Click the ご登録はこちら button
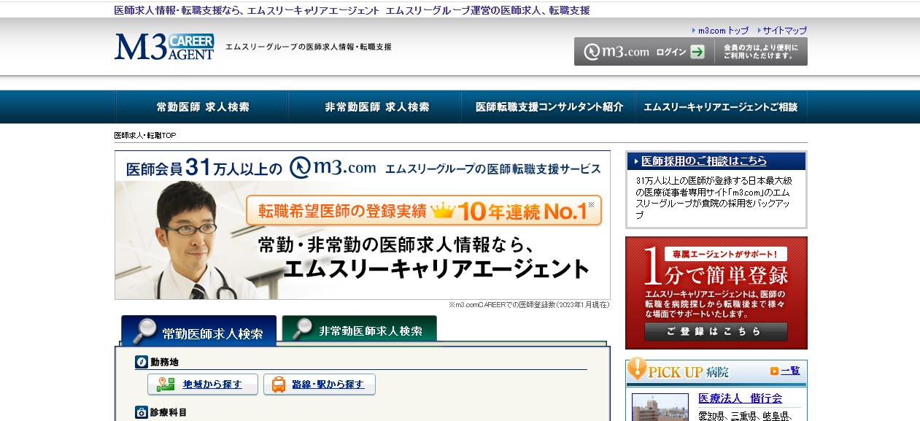This screenshot has width=920, height=421. (x=716, y=331)
